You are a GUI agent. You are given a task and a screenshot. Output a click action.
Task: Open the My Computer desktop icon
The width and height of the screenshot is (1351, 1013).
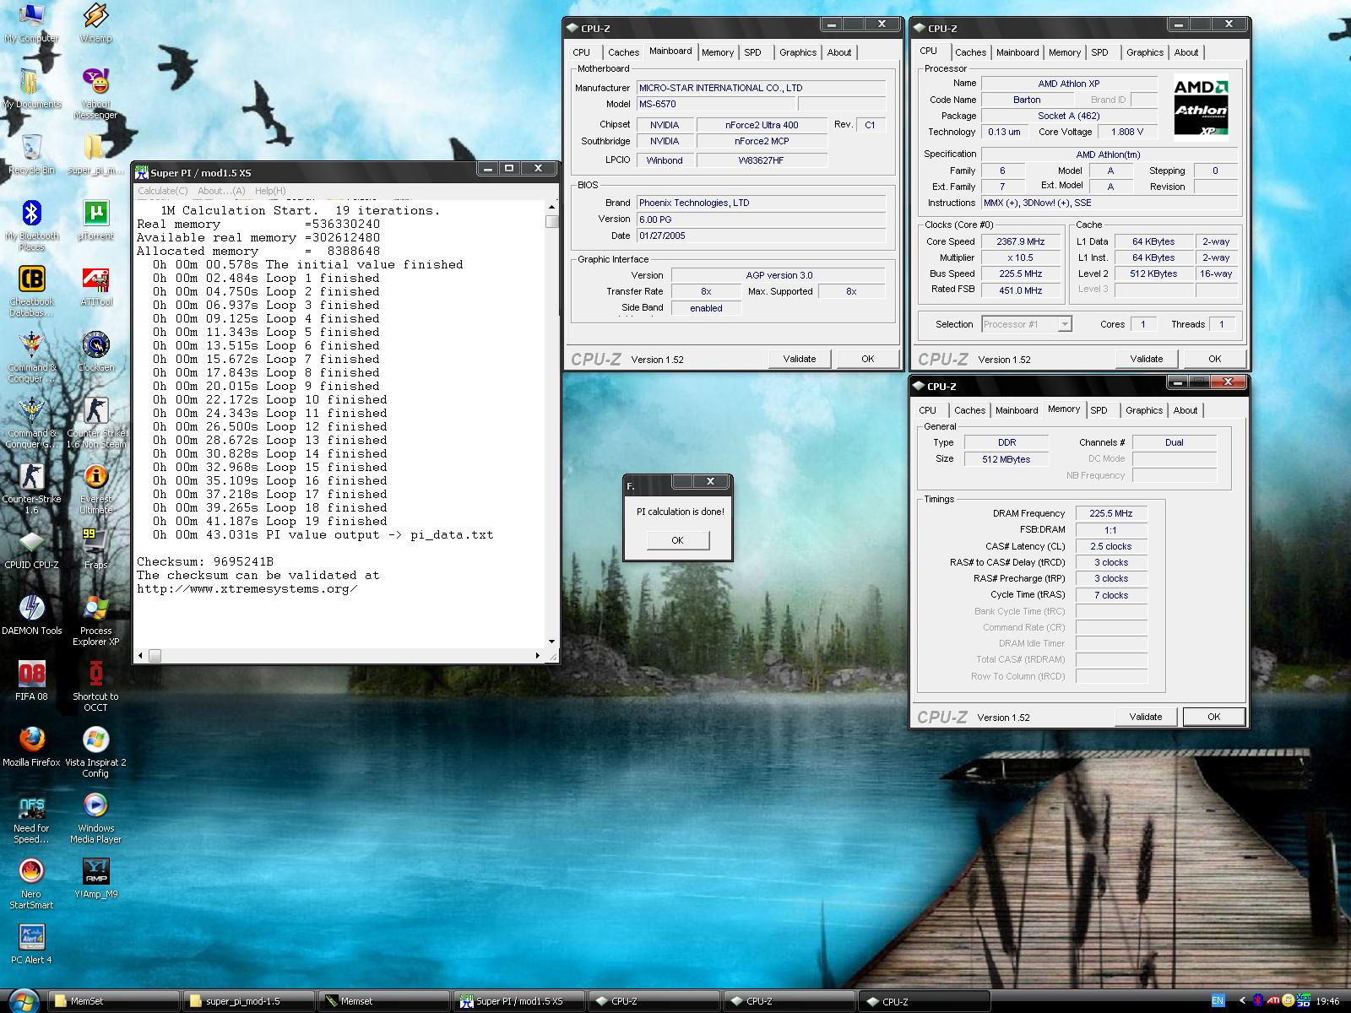click(x=31, y=23)
